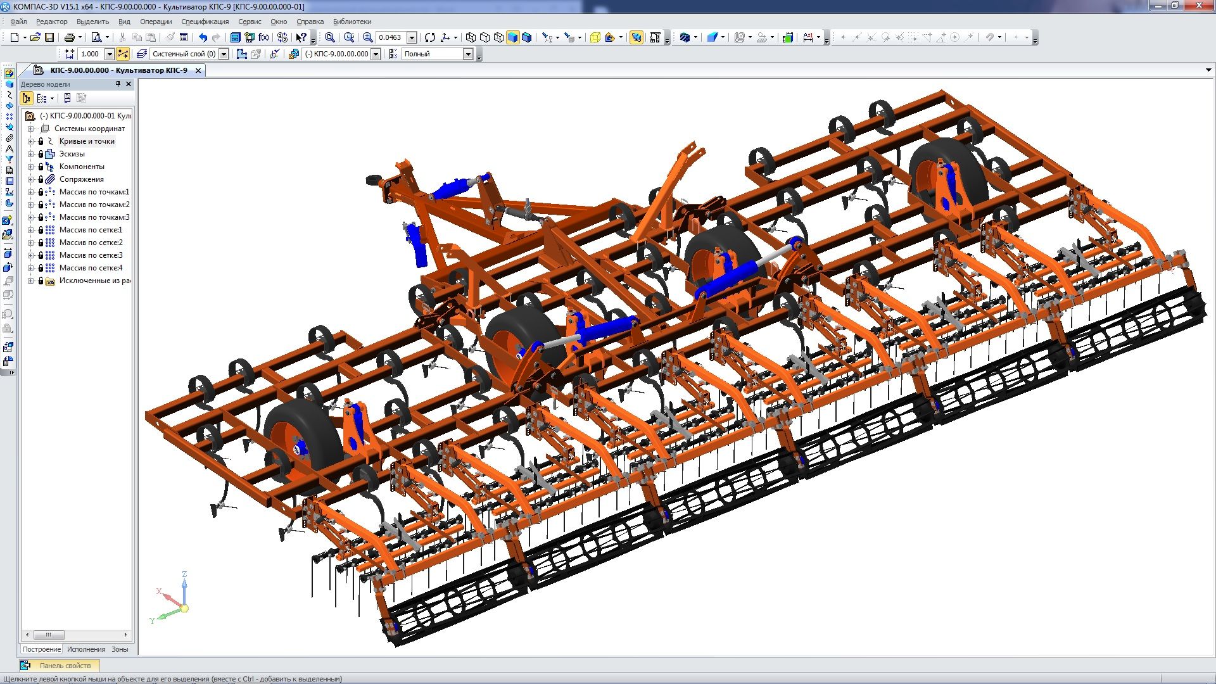This screenshot has width=1216, height=684.
Task: Click the Rotate view icon
Action: tap(430, 37)
